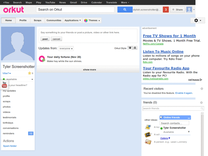Click Free TV Shows for 1 Month ad

tap(169, 36)
